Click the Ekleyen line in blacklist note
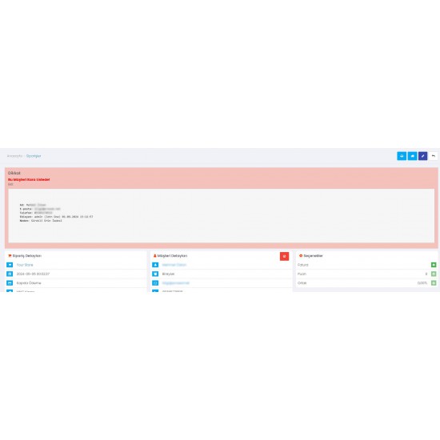This screenshot has height=440, width=440. 56,217
